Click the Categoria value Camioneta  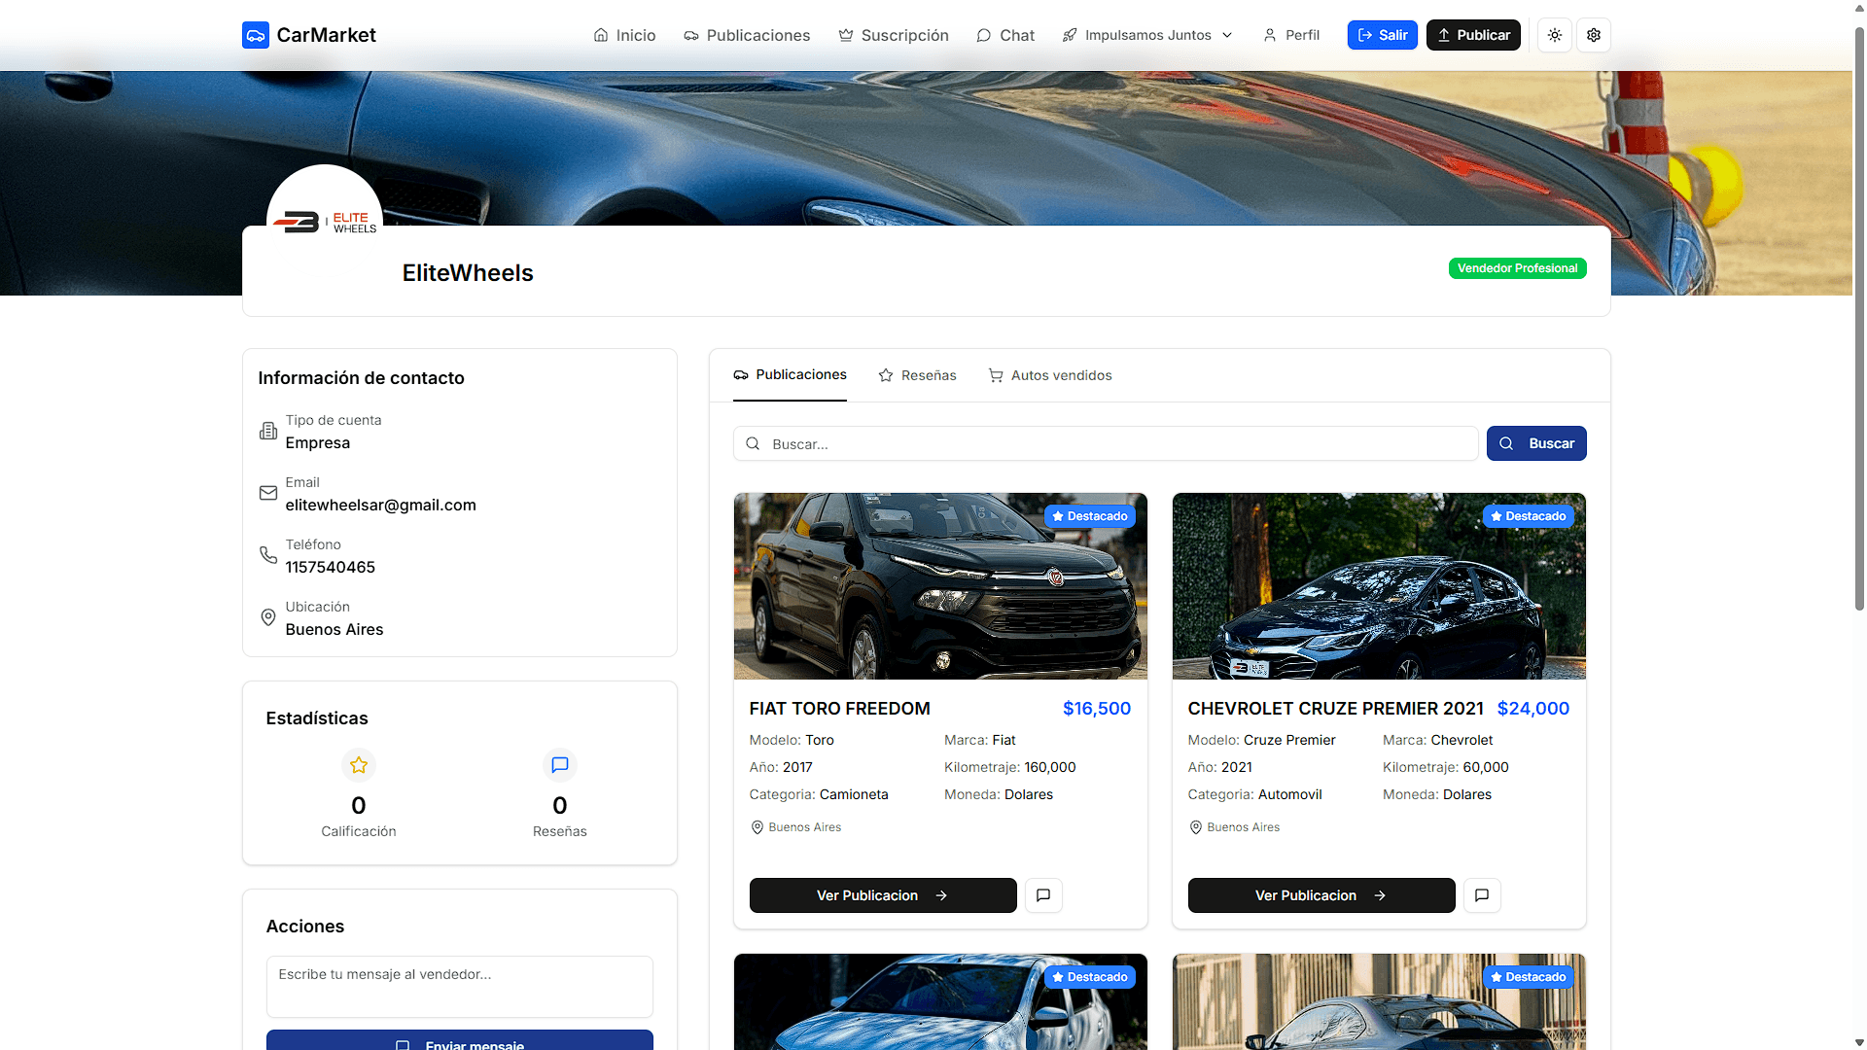tap(854, 794)
